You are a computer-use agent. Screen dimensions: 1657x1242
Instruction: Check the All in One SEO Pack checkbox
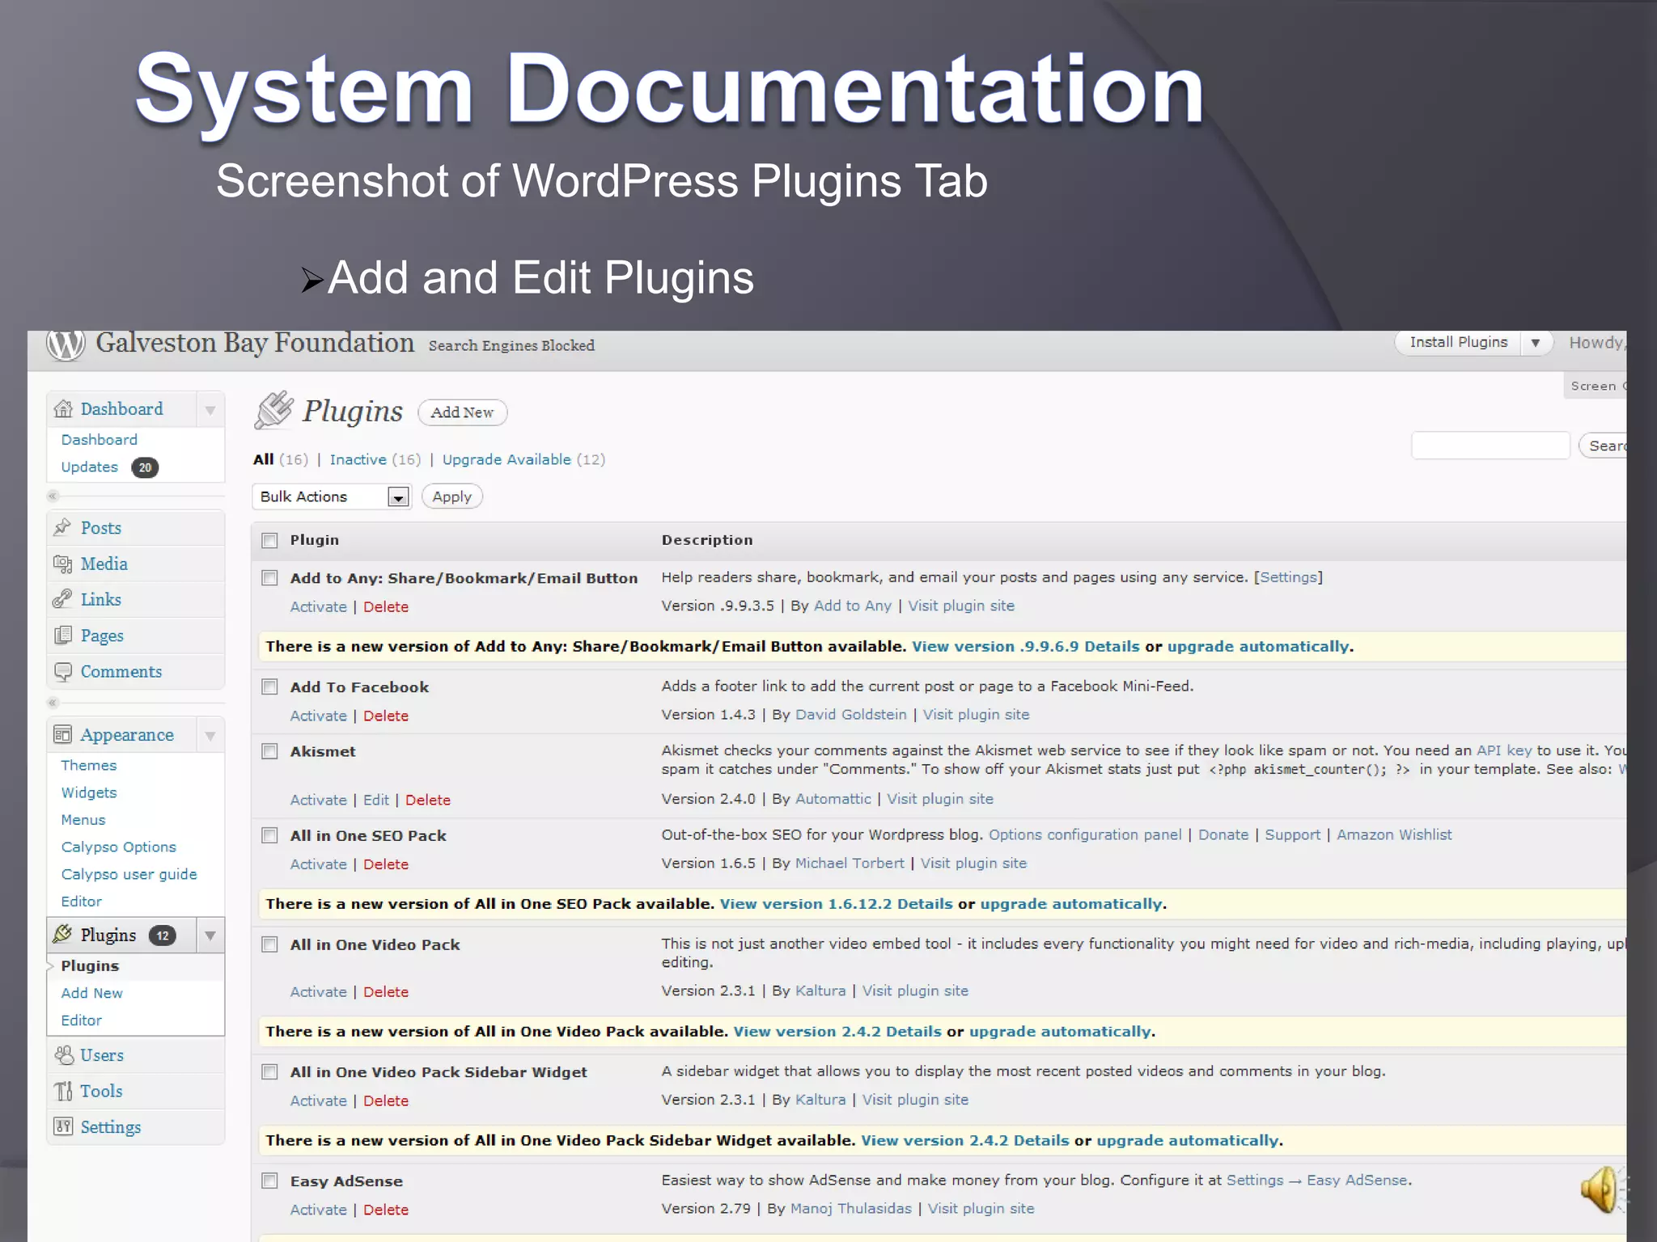click(269, 835)
